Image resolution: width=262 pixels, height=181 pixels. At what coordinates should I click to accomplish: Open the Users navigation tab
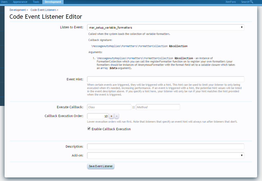[4, 2]
